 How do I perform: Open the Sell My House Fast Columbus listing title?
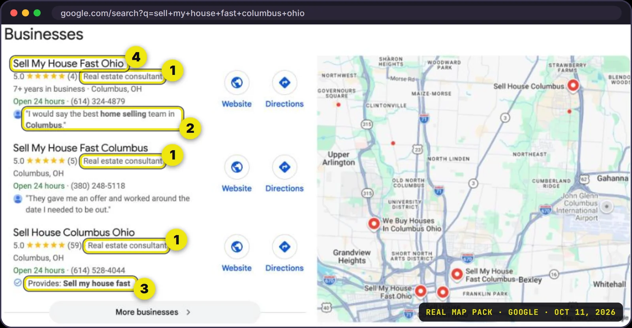(81, 148)
